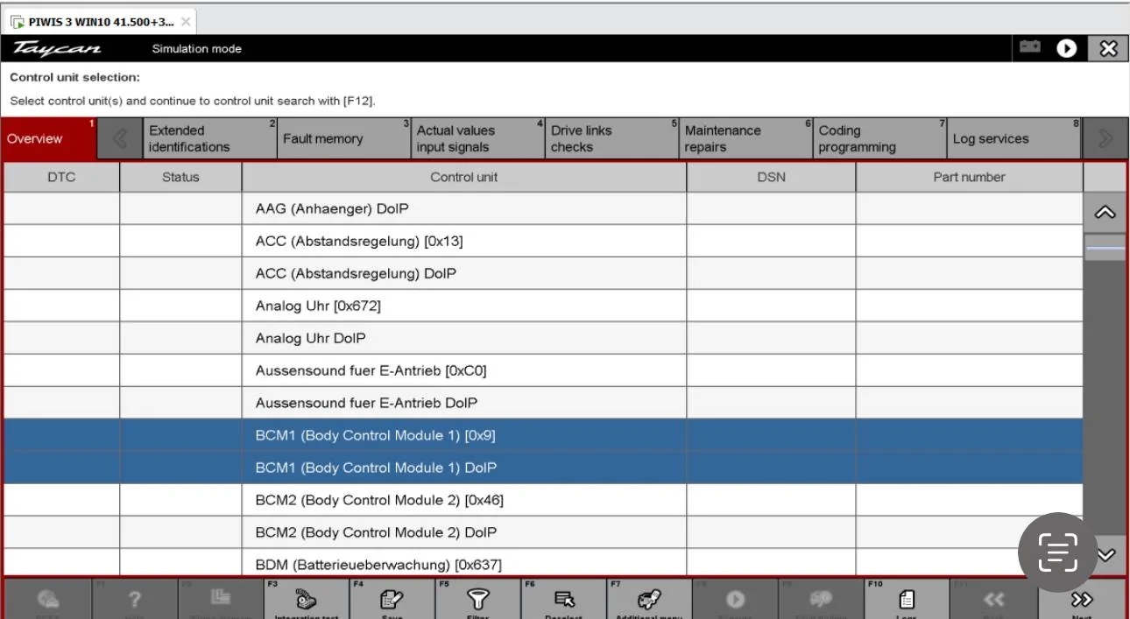
Task: Open the F7 Additional menu icon
Action: (649, 600)
